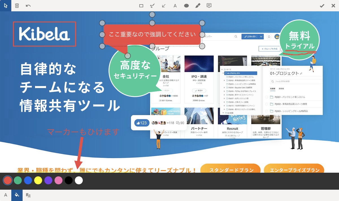Choose the freehand marker tool
Viewport: 339px width, 201px height.
click(x=153, y=6)
